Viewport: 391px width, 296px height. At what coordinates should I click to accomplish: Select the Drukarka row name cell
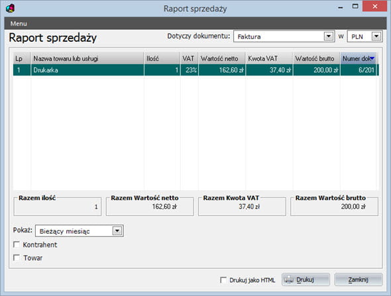click(x=87, y=70)
